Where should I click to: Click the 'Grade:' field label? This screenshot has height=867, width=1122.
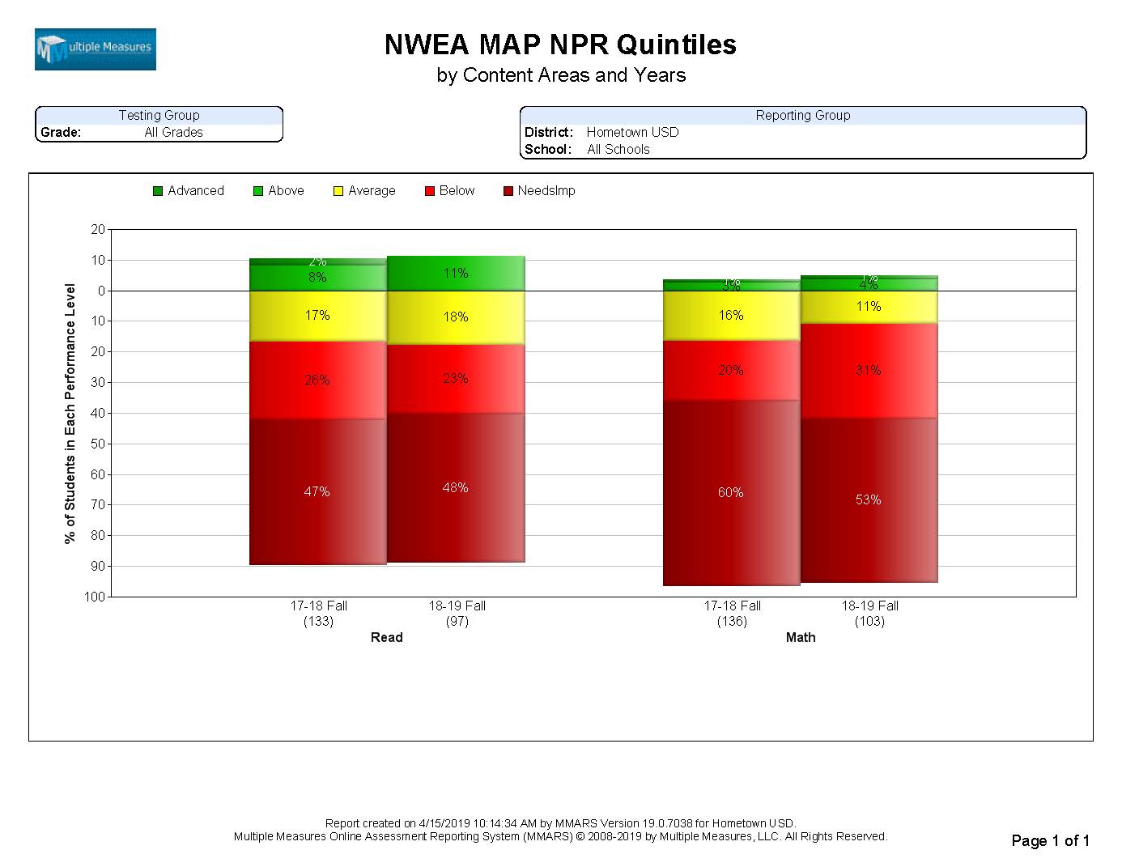pyautogui.click(x=61, y=133)
